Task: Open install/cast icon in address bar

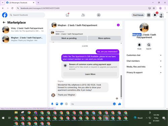Action: click(150, 8)
